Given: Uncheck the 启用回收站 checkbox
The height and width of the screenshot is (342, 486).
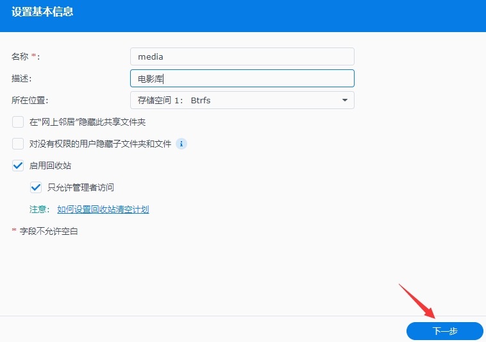Looking at the screenshot, I should pyautogui.click(x=18, y=166).
